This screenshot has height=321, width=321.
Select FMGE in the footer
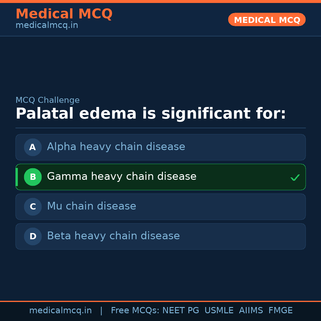click(x=280, y=311)
